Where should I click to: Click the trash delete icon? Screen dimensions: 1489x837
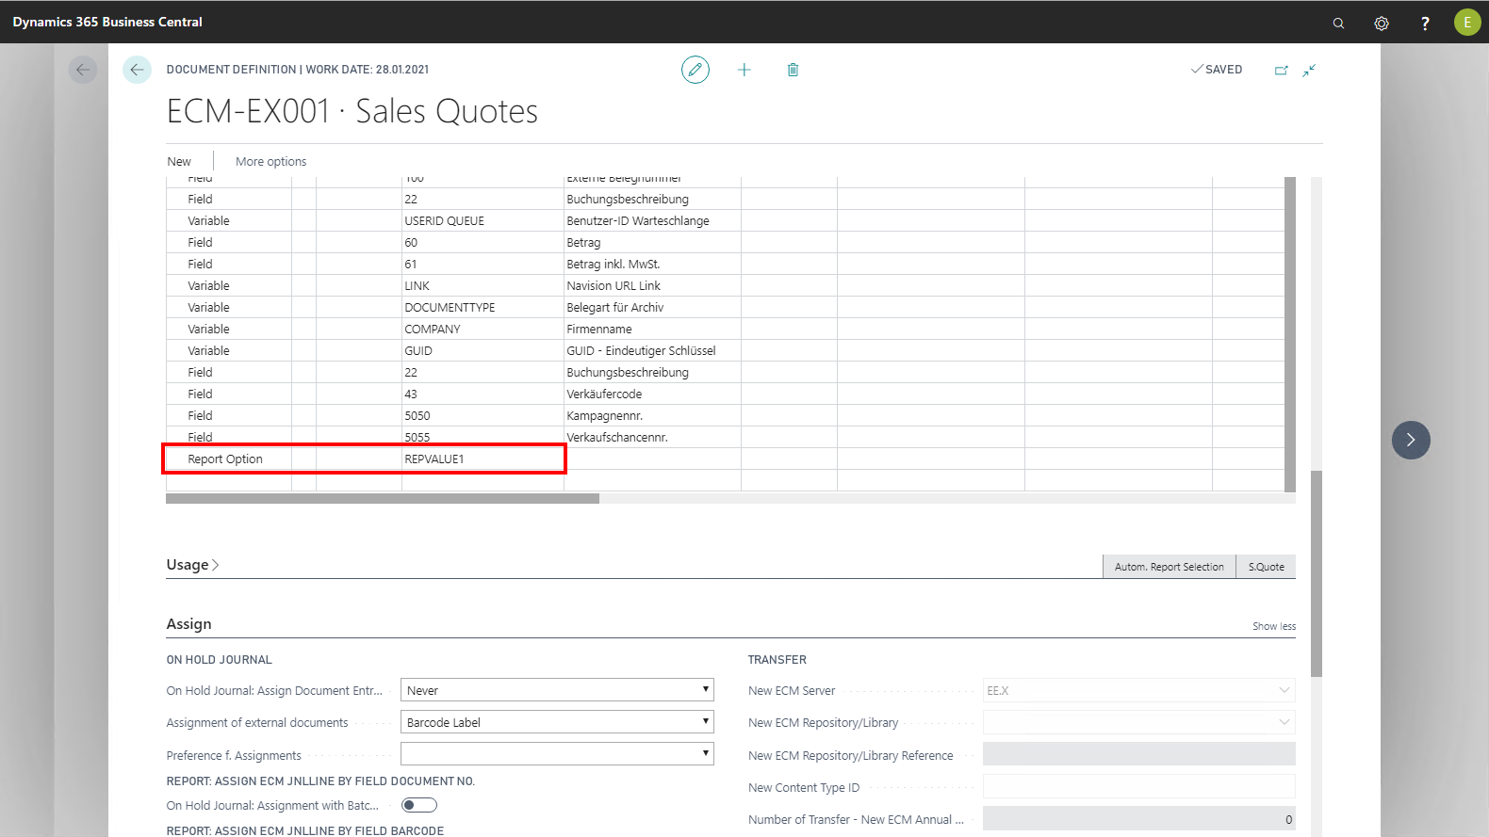793,70
